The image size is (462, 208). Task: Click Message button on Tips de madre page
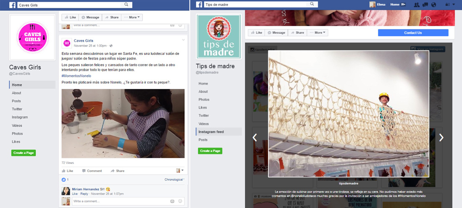coord(276,33)
